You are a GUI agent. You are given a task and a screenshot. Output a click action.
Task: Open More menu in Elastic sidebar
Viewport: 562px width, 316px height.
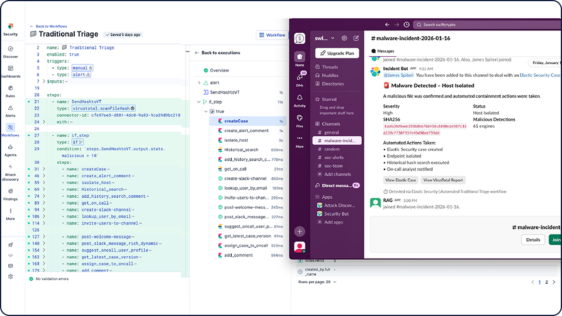(x=11, y=214)
